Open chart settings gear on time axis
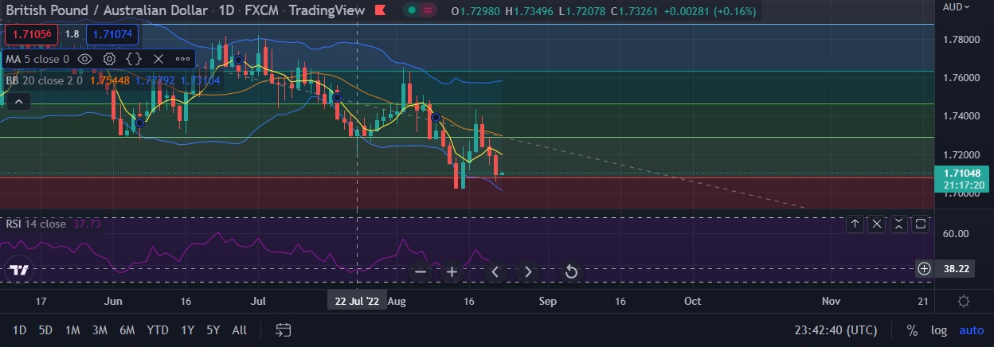The height and width of the screenshot is (347, 994). (x=964, y=302)
